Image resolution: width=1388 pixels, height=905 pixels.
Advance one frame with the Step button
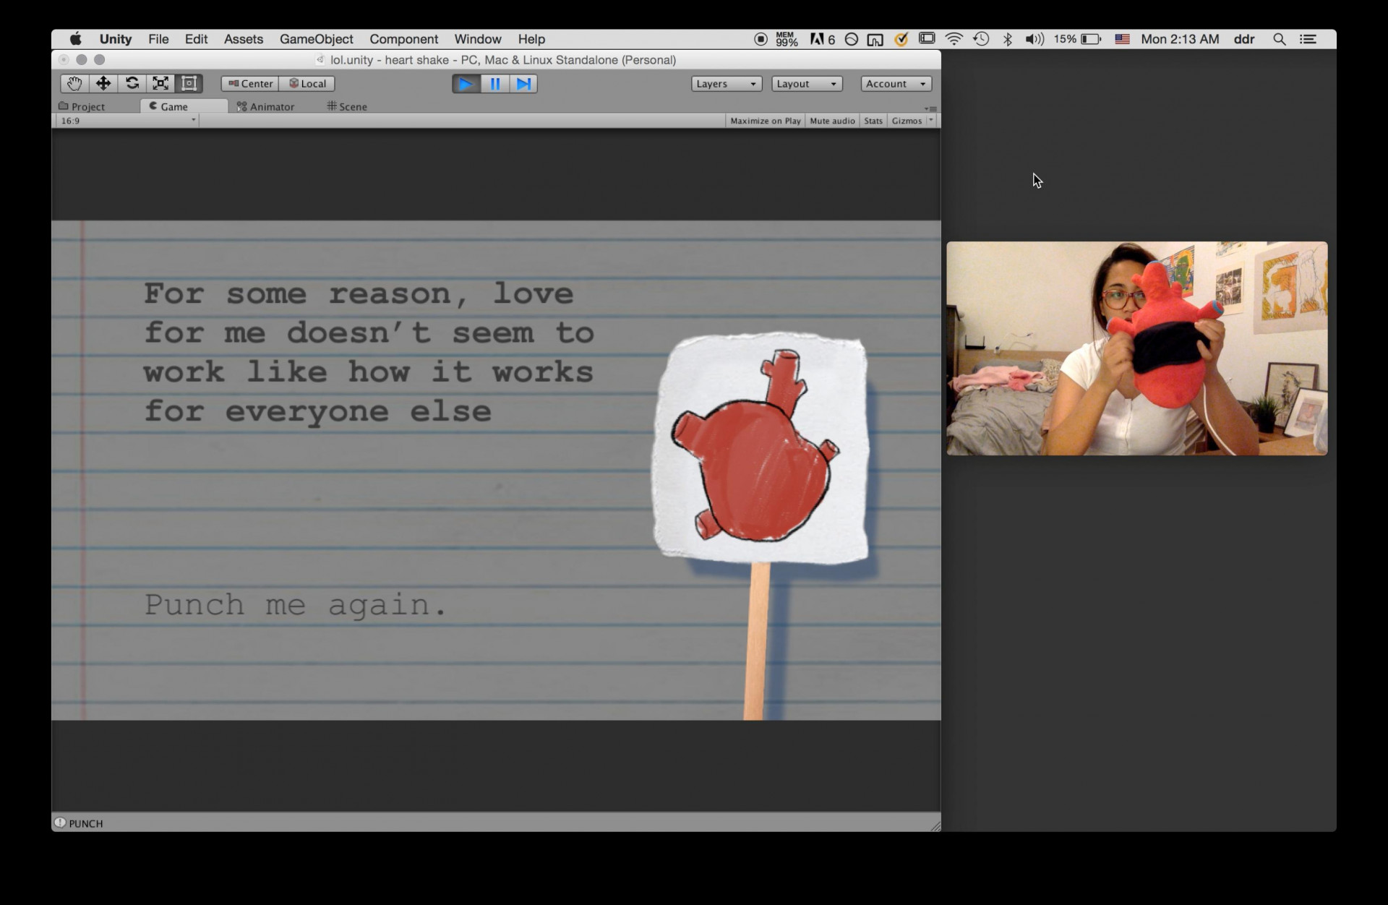(x=523, y=84)
